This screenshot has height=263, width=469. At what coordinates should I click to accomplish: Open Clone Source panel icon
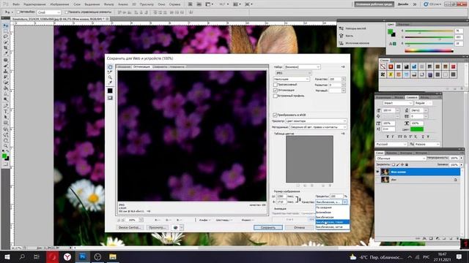(x=341, y=43)
